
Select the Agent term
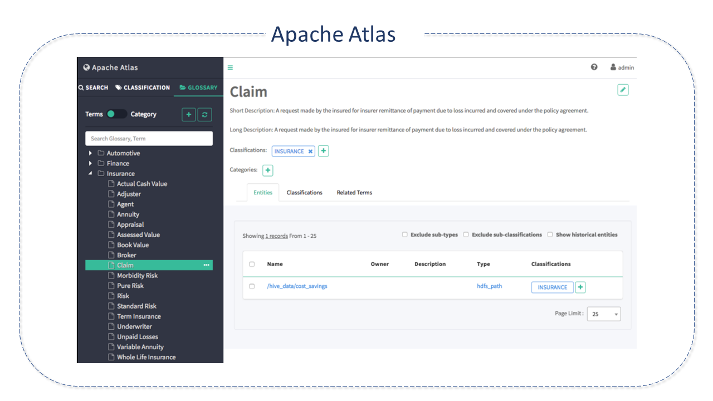click(x=125, y=204)
